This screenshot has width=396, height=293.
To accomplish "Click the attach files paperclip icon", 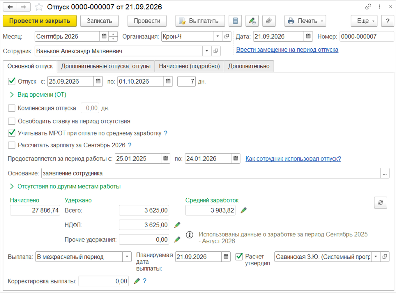I will click(x=269, y=21).
